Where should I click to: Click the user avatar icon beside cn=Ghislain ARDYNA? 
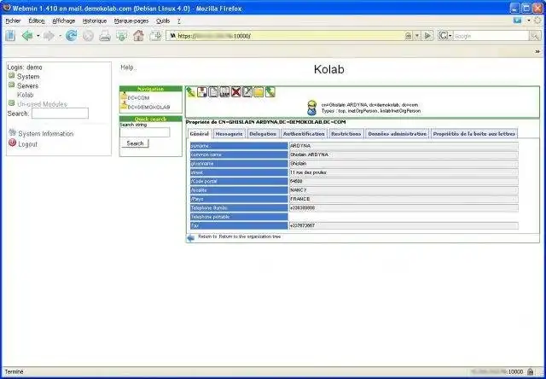(x=311, y=108)
